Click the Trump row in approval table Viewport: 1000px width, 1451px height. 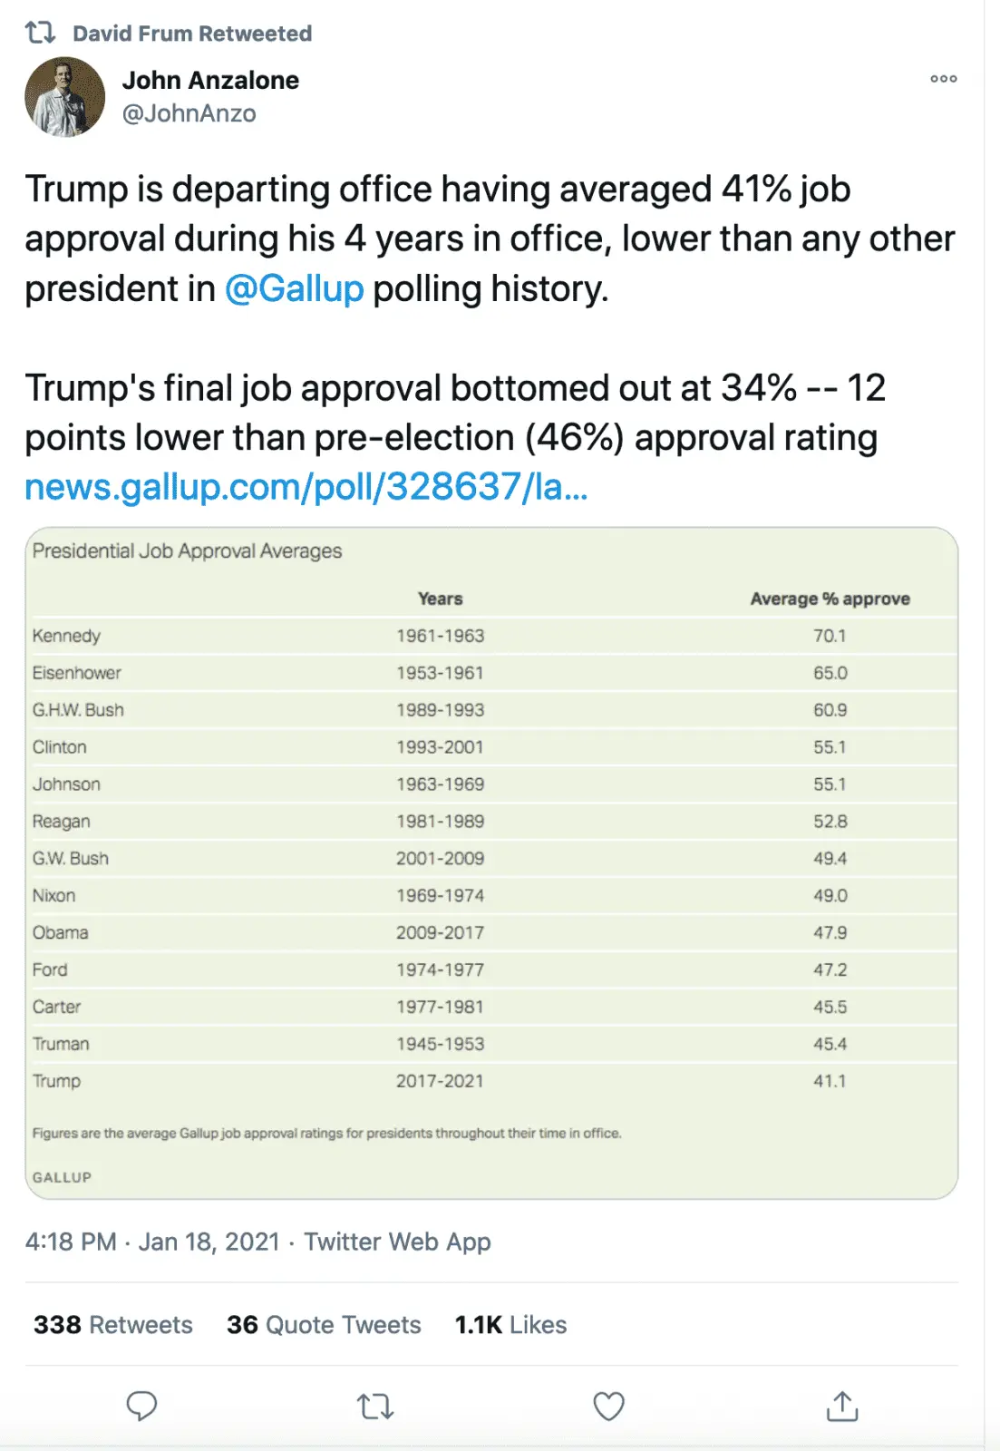point(440,1081)
